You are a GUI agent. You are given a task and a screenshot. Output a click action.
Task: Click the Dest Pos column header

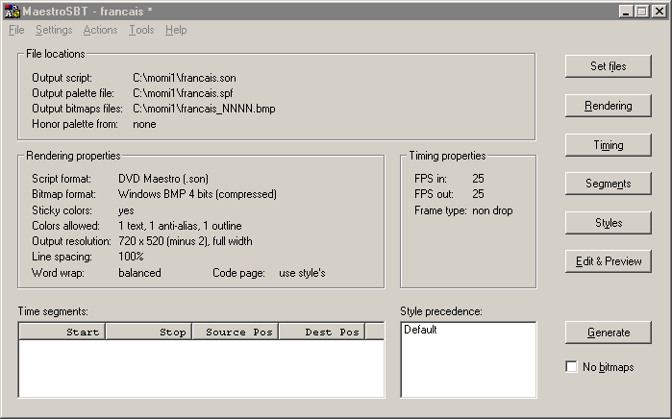[322, 332]
